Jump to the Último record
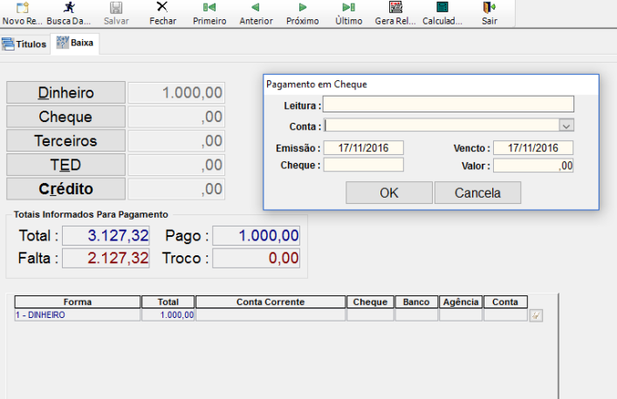This screenshot has width=617, height=399. coord(349,8)
